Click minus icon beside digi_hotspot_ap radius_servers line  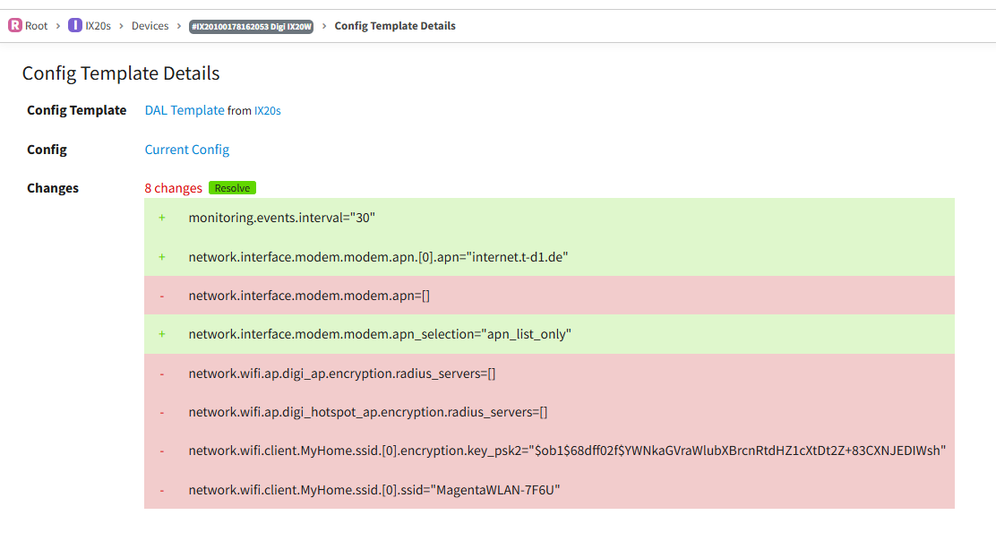point(162,413)
